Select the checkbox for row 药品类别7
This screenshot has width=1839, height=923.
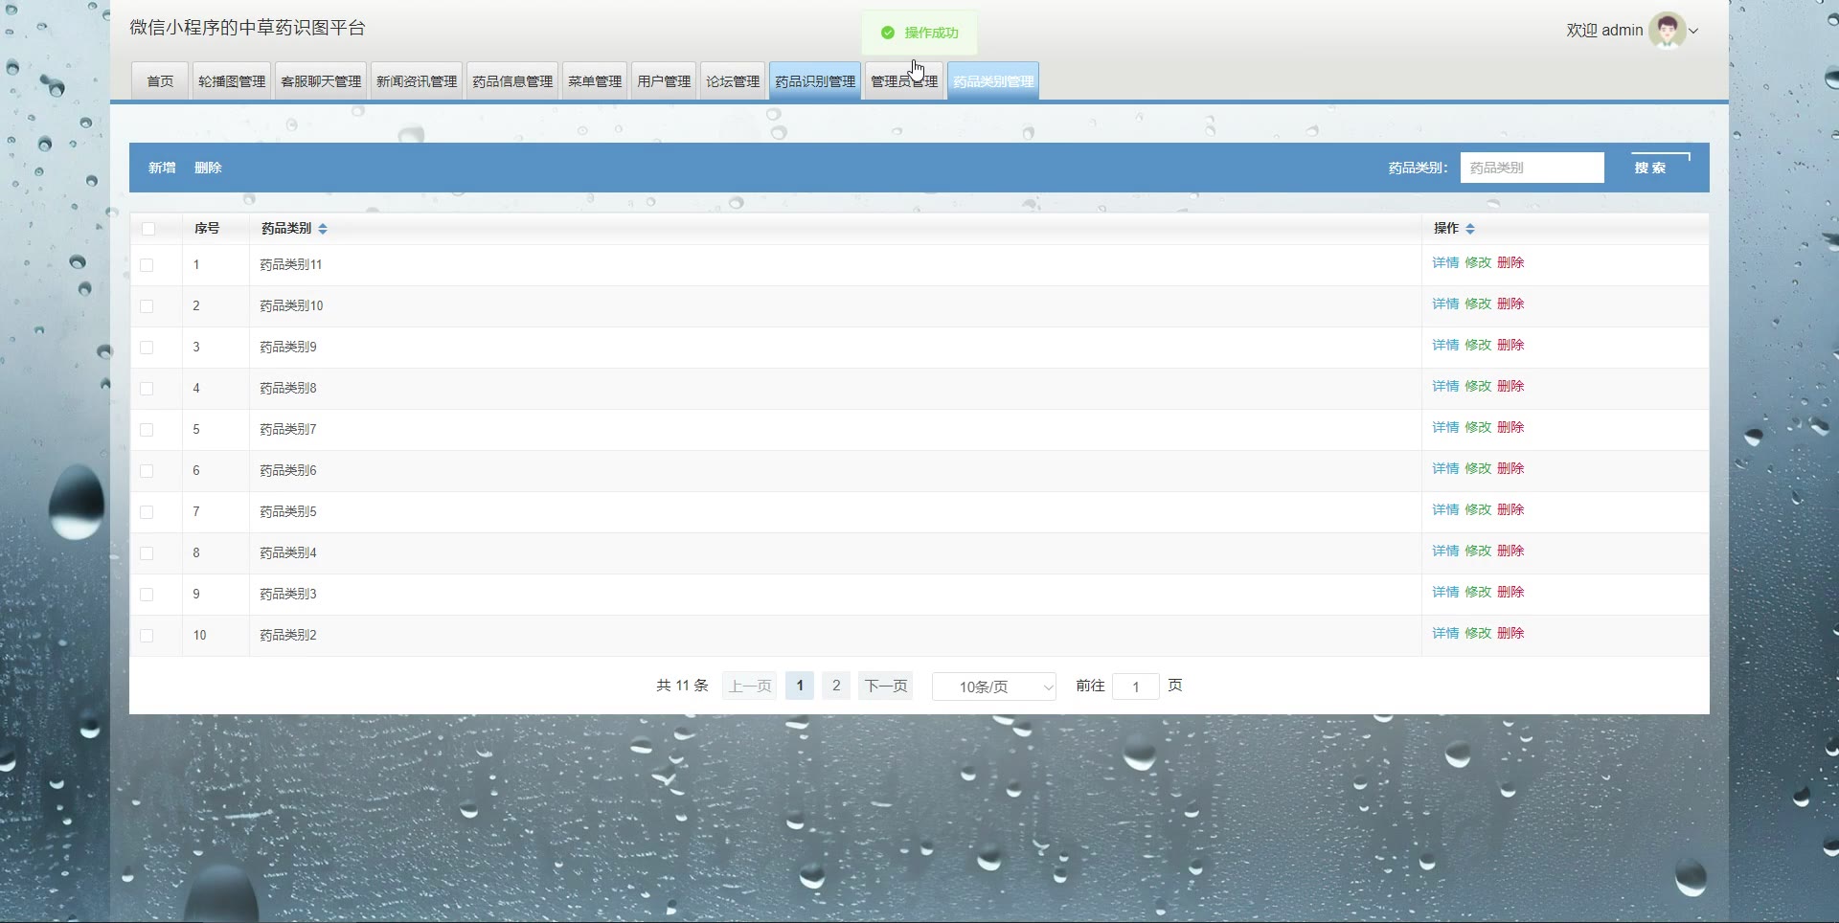click(x=147, y=430)
